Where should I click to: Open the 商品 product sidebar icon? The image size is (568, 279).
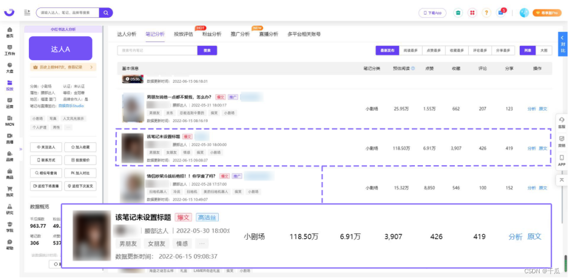click(10, 174)
